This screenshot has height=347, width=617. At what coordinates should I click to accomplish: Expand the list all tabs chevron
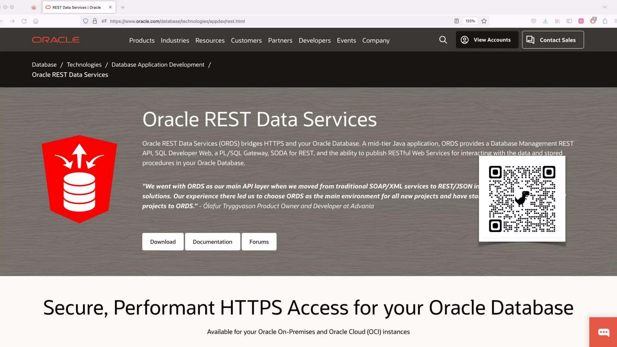pyautogui.click(x=604, y=7)
